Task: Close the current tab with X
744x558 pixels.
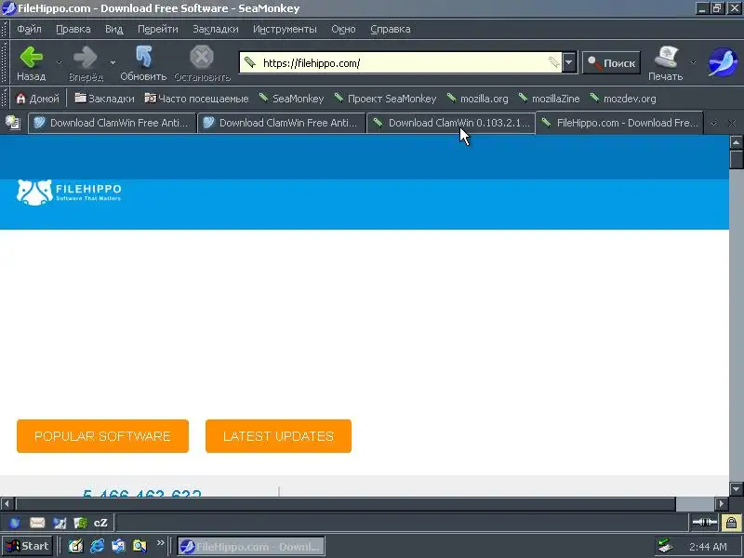Action: pyautogui.click(x=732, y=124)
